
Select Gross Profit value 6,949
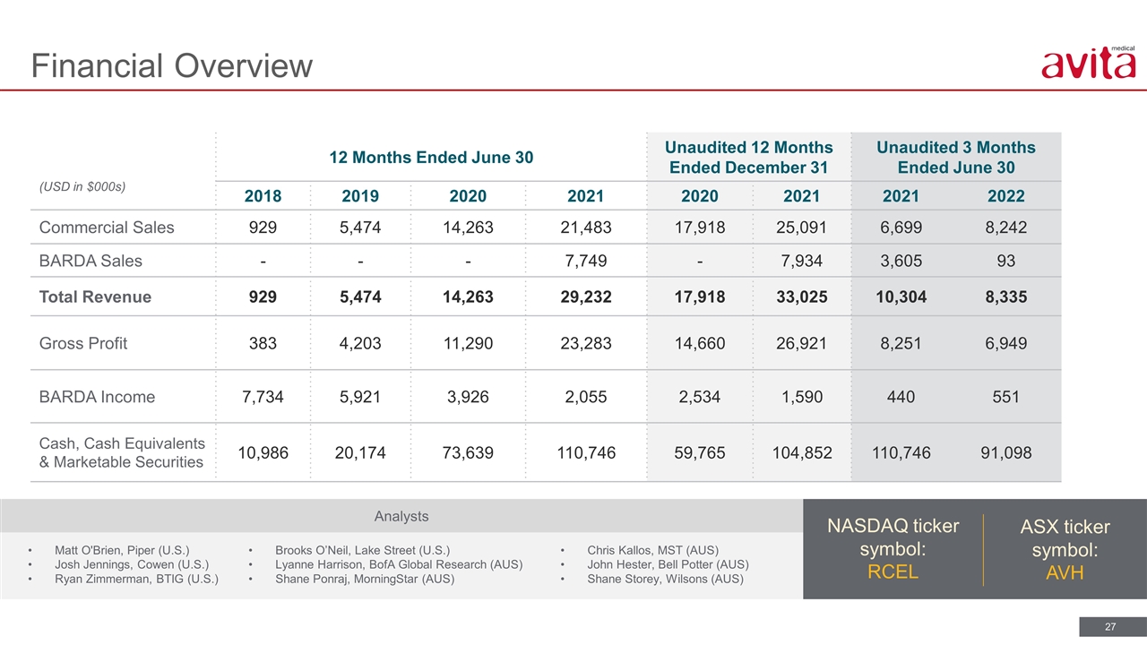coord(1005,343)
